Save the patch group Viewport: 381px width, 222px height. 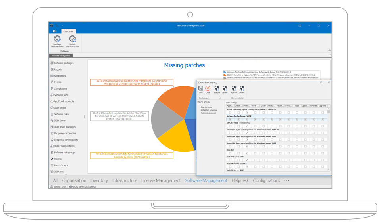(201, 90)
